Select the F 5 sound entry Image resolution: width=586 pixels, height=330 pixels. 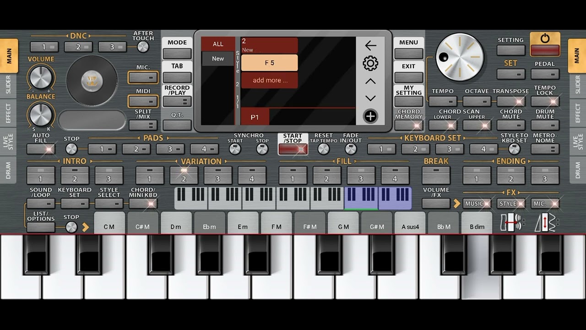[x=270, y=63]
